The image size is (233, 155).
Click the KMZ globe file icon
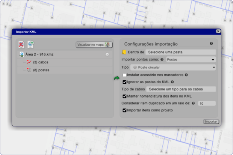coord(22,54)
